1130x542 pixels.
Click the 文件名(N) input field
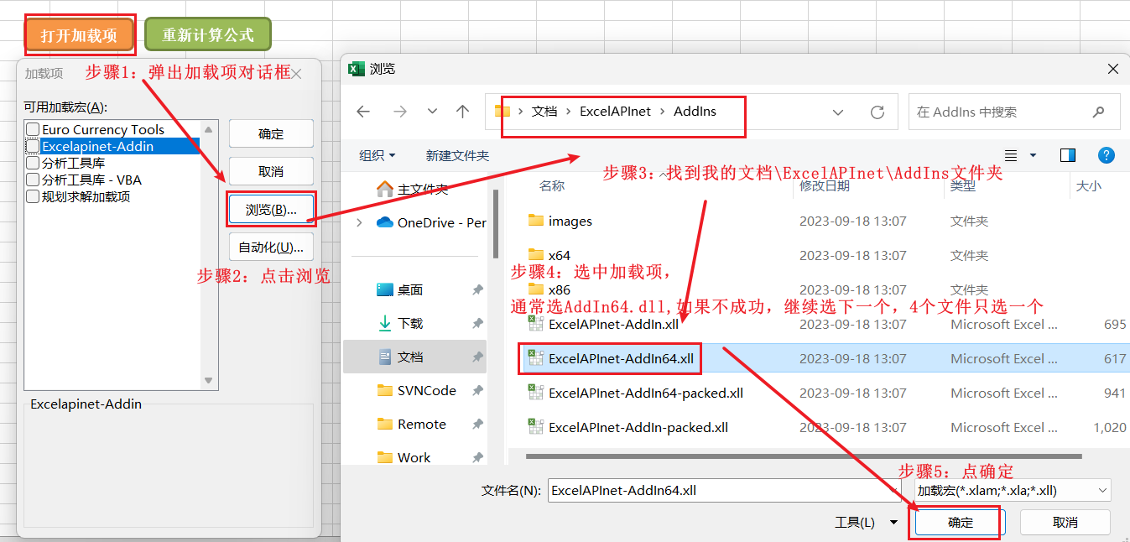726,491
